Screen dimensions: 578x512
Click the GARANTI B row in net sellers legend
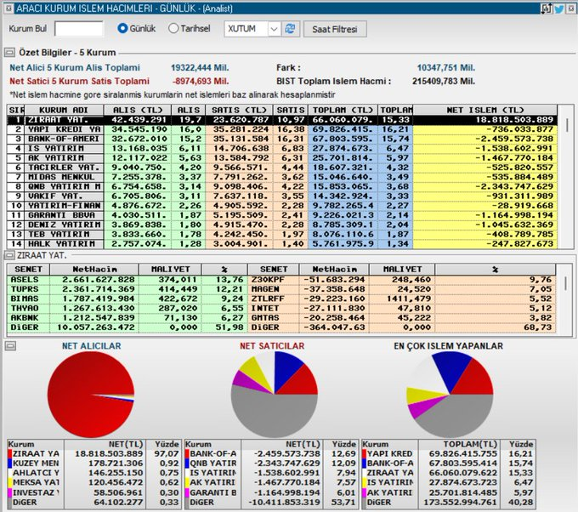[271, 492]
